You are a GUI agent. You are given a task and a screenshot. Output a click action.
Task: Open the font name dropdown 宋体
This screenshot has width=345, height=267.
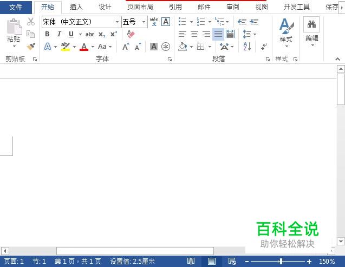tap(118, 22)
